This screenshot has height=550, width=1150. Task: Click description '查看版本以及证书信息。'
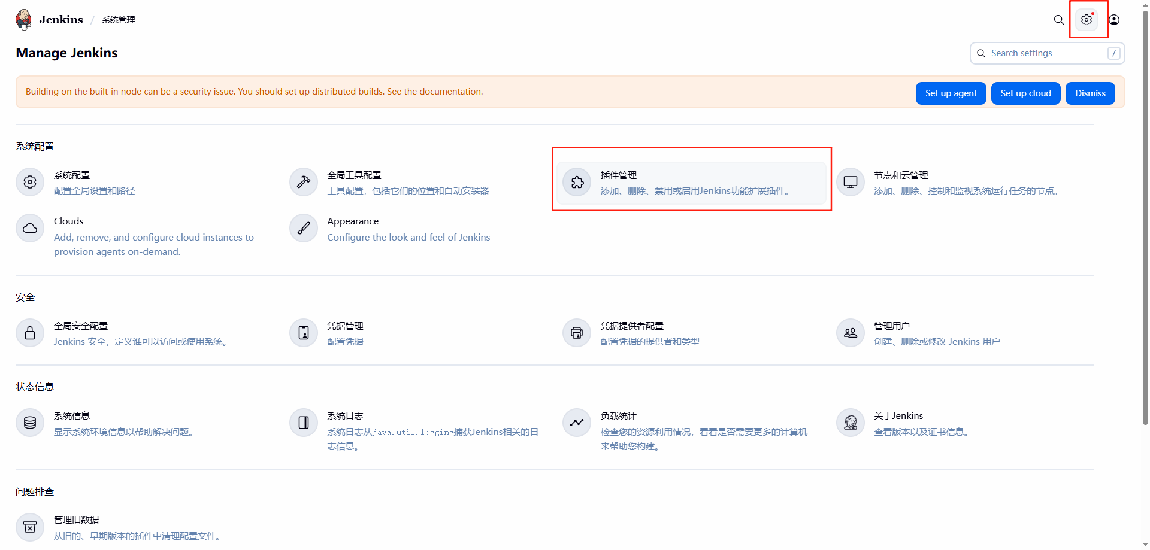click(x=923, y=432)
